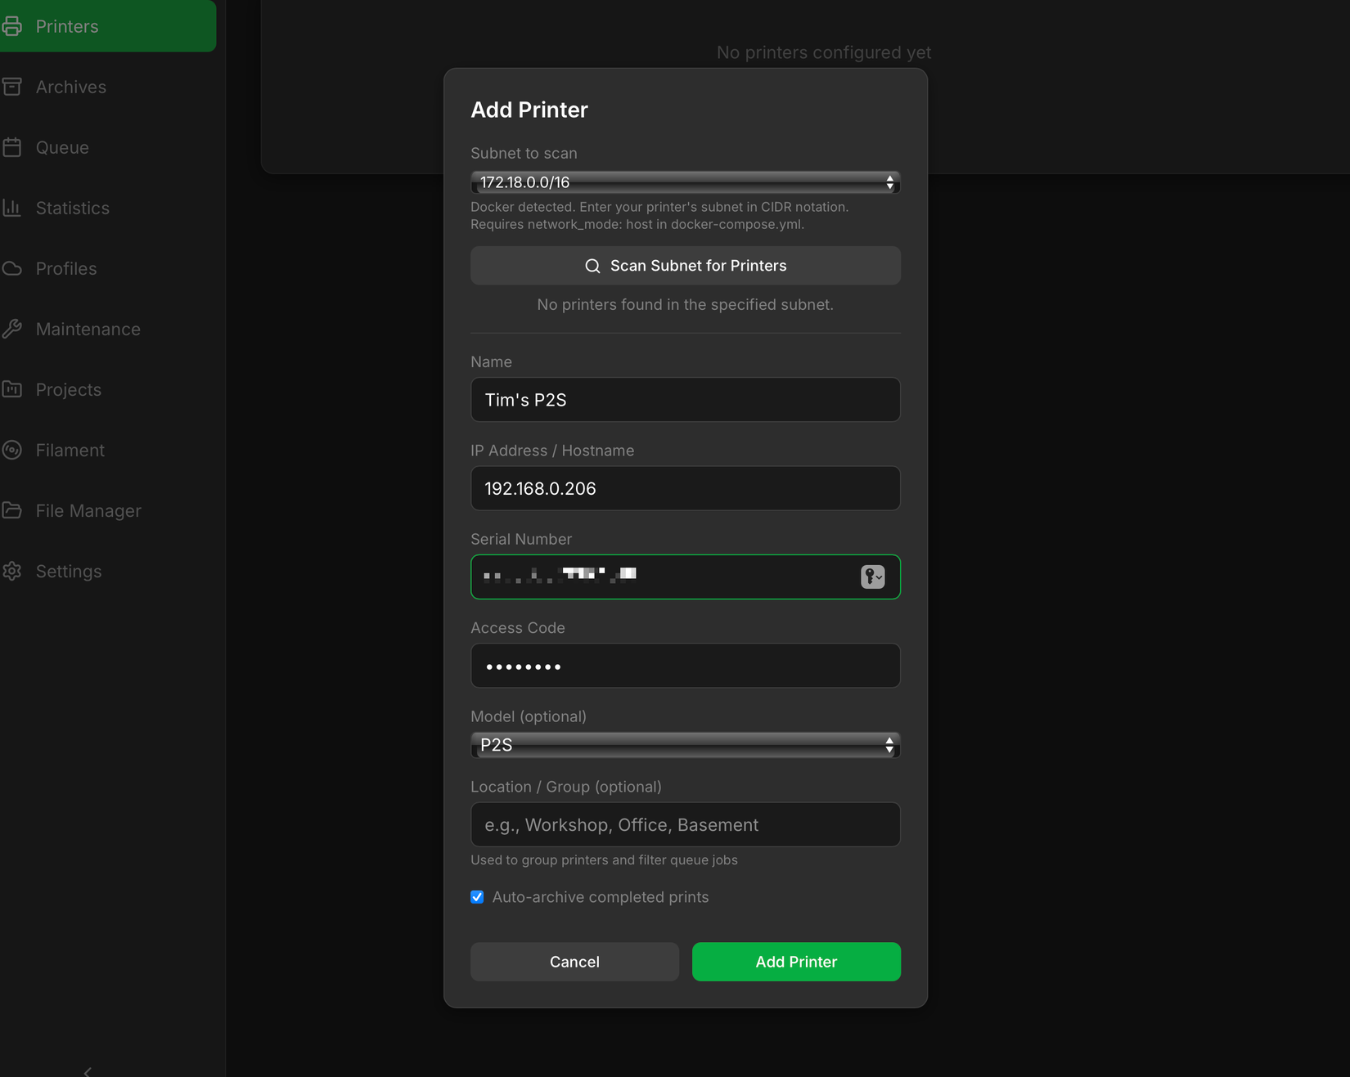The width and height of the screenshot is (1350, 1077).
Task: Open Archives via its box icon
Action: 12,87
